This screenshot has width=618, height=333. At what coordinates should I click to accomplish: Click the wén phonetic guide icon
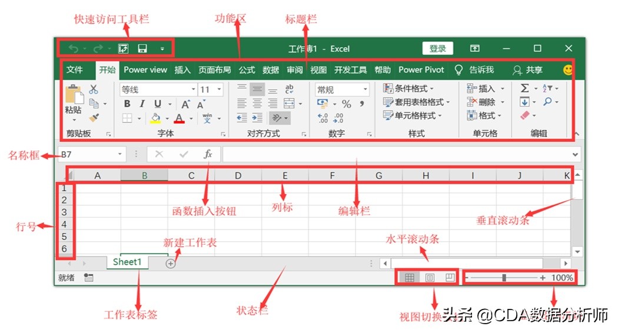pos(207,118)
